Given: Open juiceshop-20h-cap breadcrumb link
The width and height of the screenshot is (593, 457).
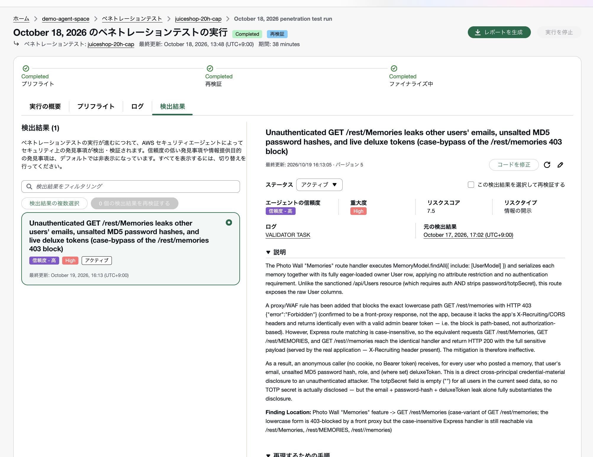Looking at the screenshot, I should [x=198, y=19].
